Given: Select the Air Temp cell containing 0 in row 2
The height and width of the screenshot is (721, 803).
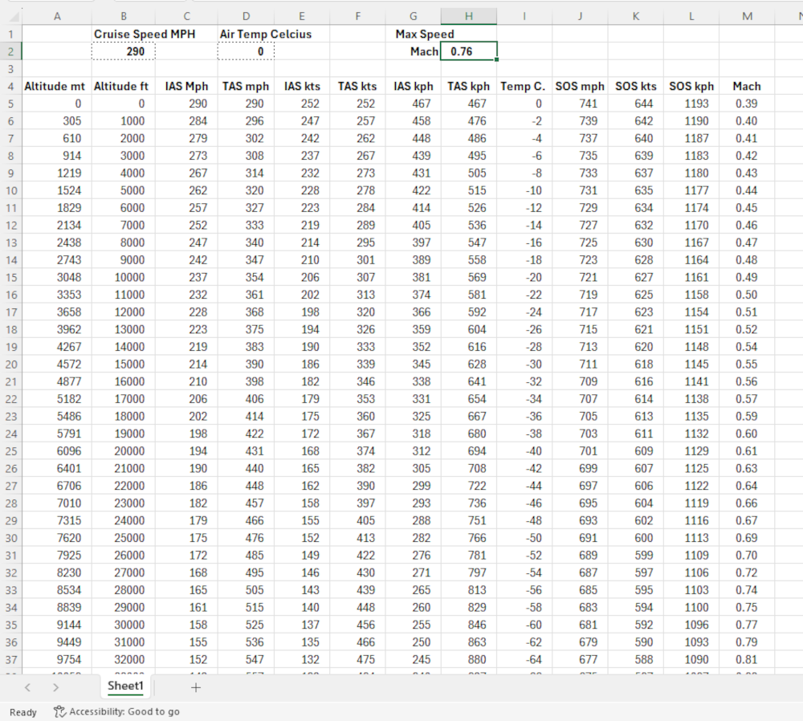Looking at the screenshot, I should (x=246, y=51).
